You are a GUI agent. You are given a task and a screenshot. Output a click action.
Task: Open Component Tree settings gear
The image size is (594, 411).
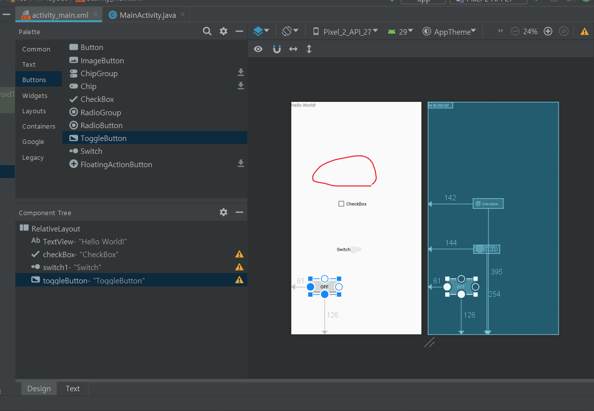point(224,212)
